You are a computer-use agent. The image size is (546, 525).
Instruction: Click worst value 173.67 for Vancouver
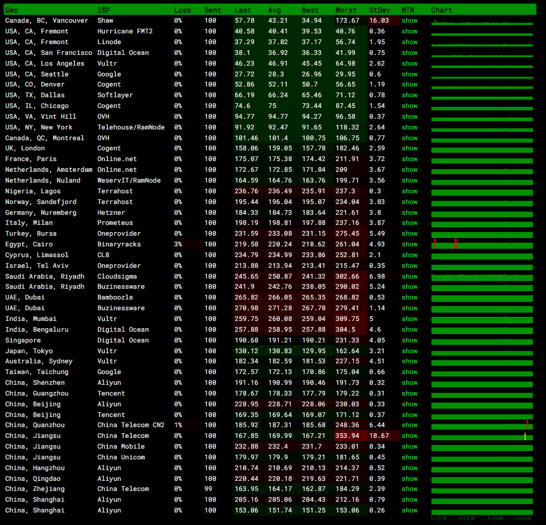347,20
